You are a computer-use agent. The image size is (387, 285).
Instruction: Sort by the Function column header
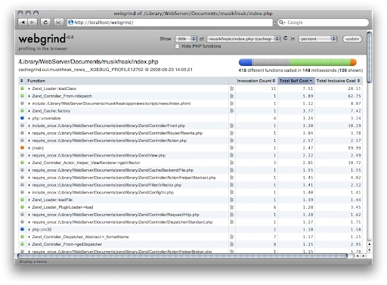(x=36, y=81)
